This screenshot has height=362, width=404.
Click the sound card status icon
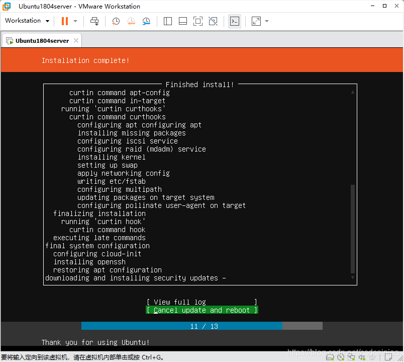click(362, 357)
